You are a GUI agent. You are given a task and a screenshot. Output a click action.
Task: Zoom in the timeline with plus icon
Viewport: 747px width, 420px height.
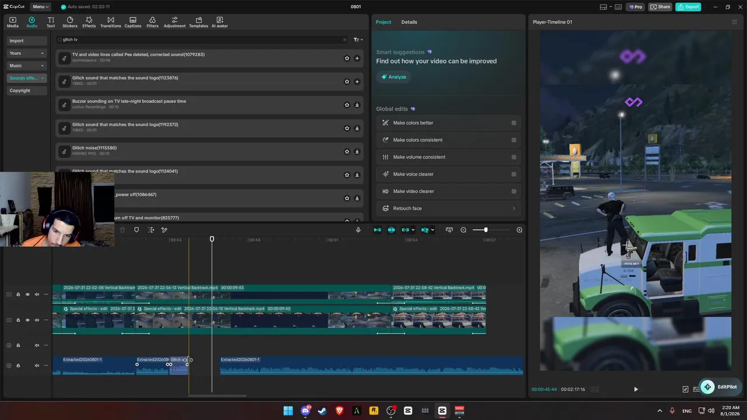[x=519, y=230]
